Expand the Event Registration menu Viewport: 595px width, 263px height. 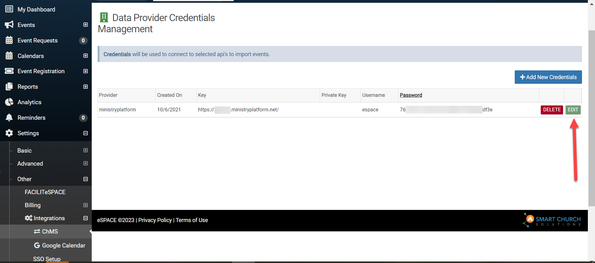[86, 71]
